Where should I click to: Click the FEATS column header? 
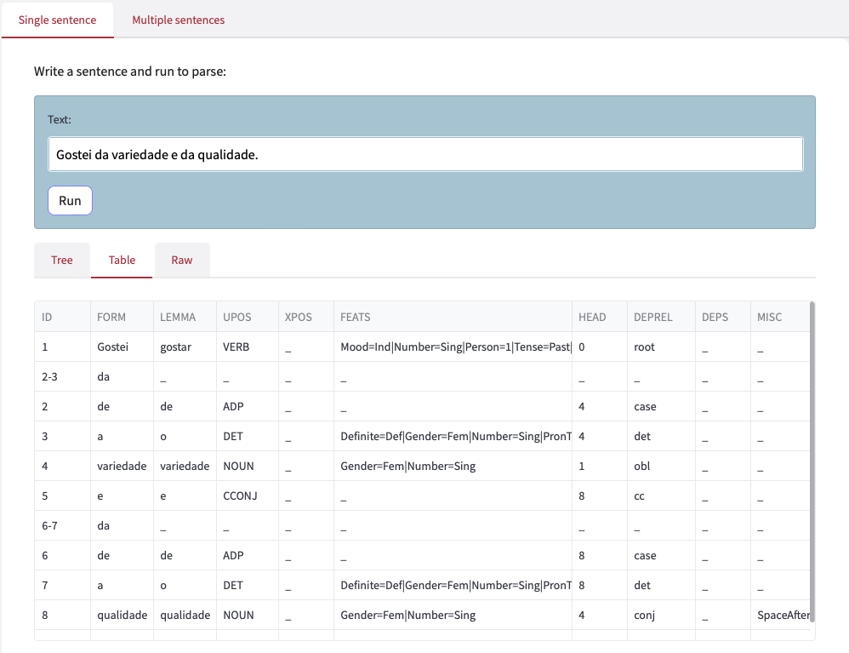point(355,317)
